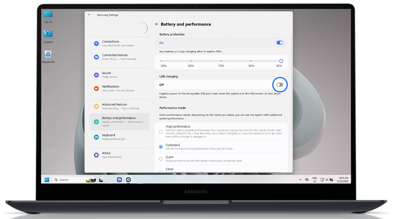This screenshot has width=394, height=219.
Task: Open Task View from the taskbar
Action: [101, 180]
